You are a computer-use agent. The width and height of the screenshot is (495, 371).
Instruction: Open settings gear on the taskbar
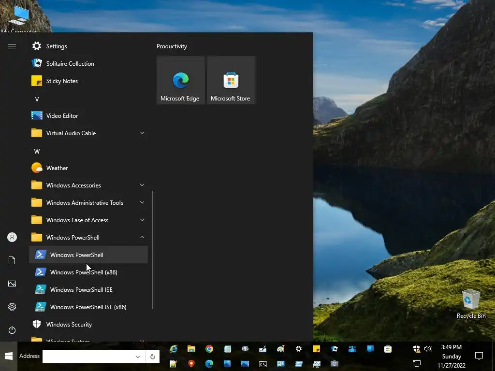tap(299, 349)
